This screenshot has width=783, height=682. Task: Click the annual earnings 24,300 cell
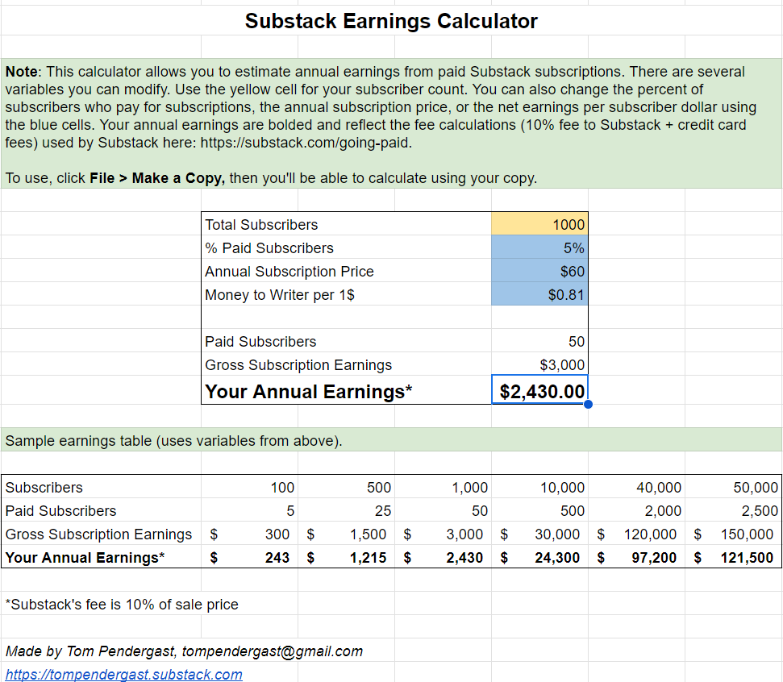tap(539, 557)
